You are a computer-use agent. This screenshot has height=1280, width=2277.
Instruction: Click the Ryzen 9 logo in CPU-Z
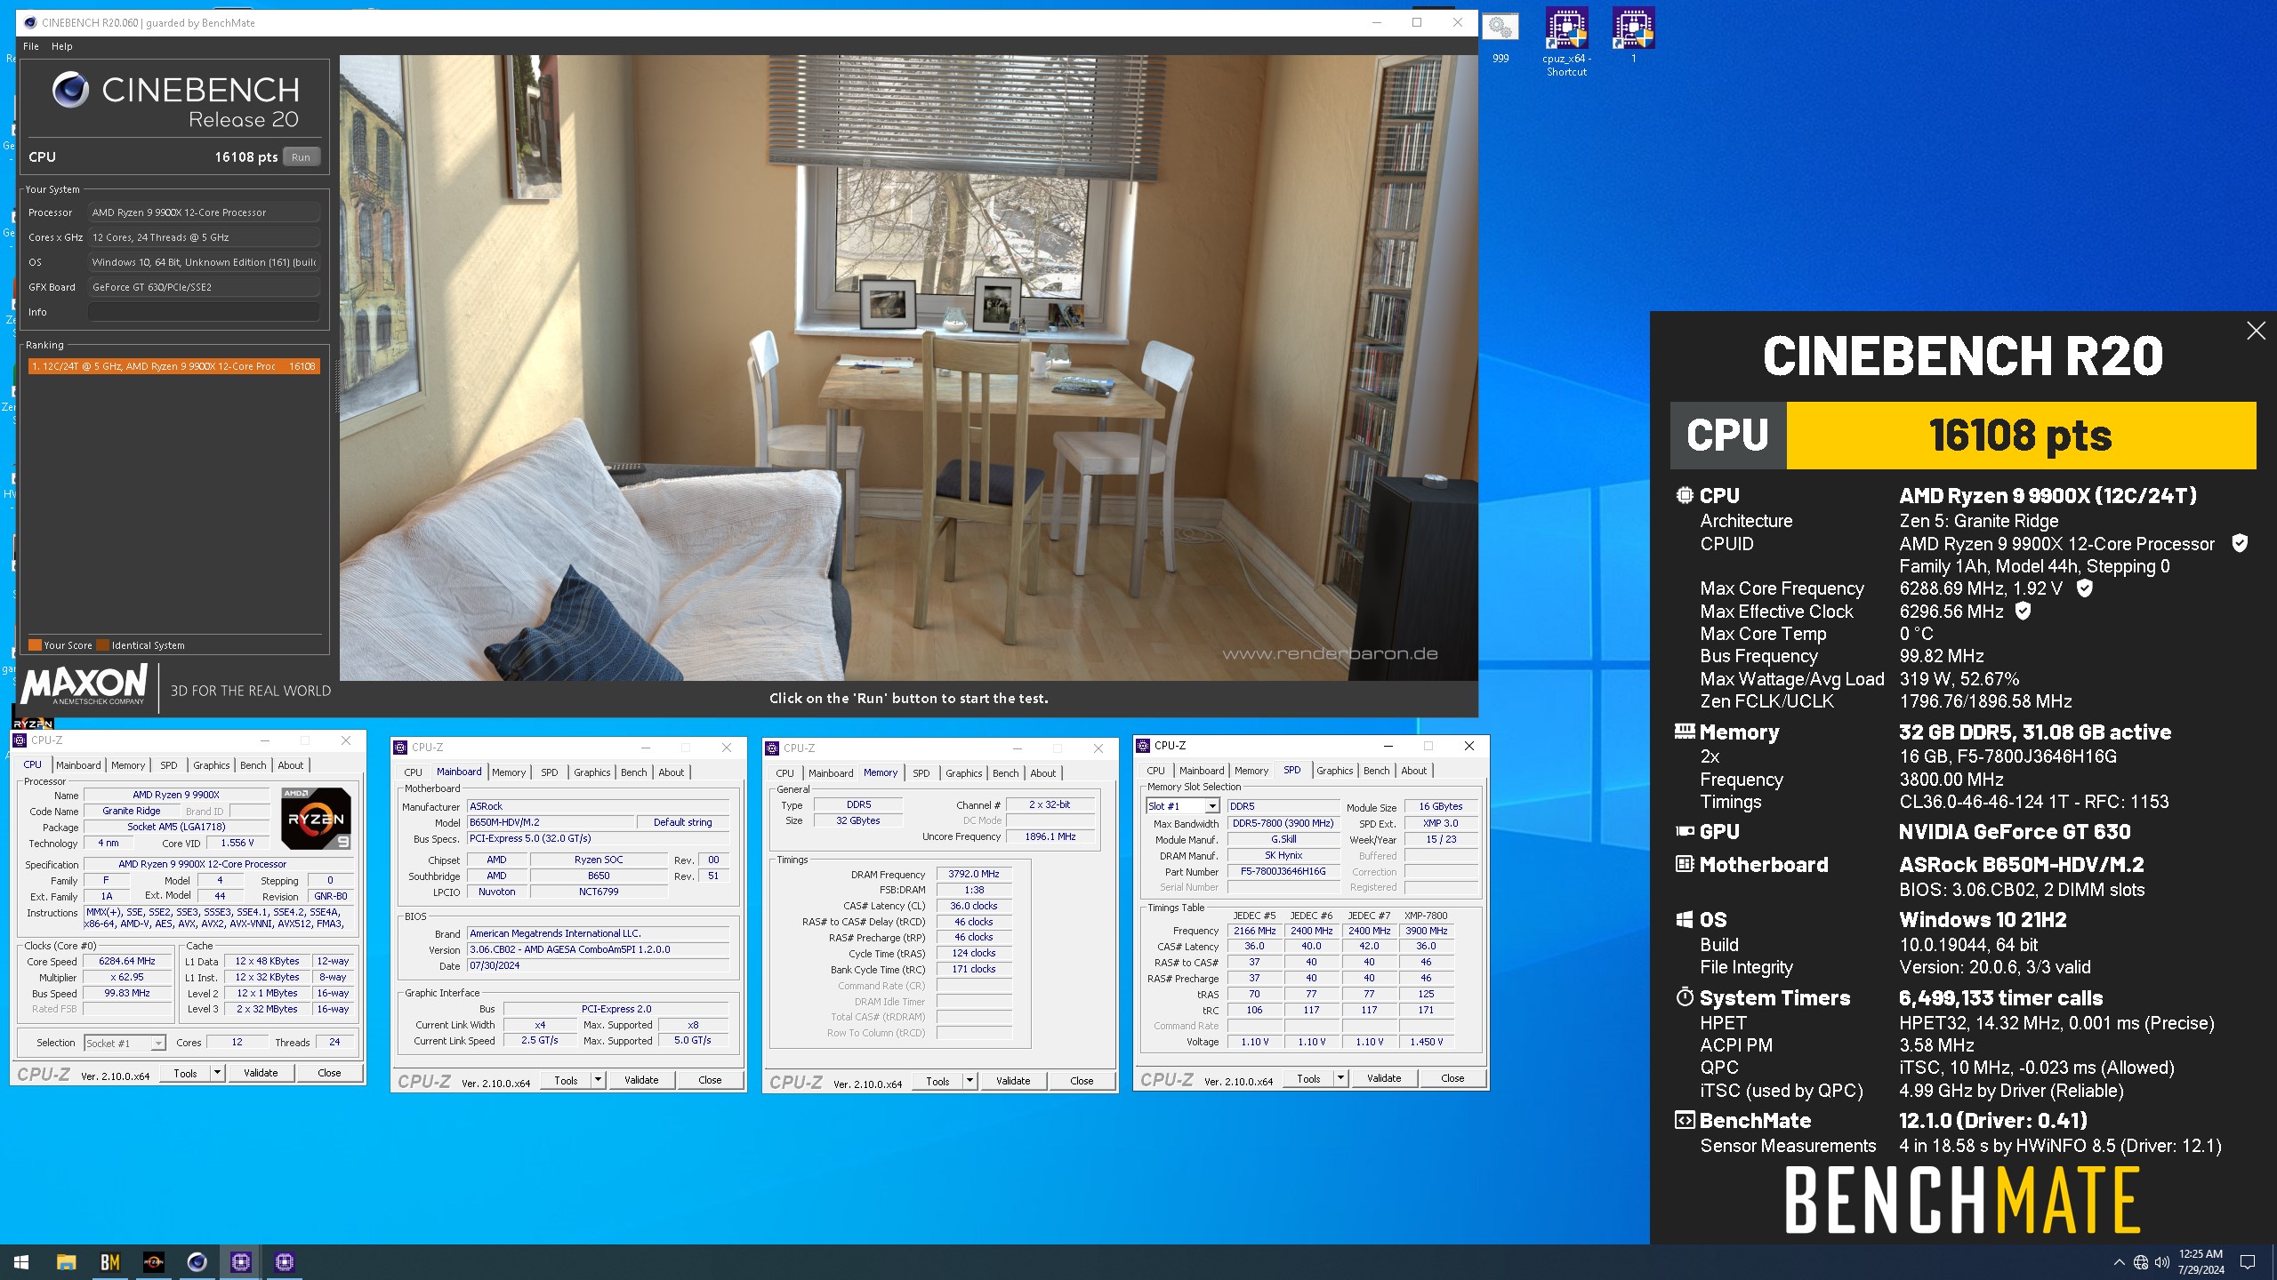316,818
